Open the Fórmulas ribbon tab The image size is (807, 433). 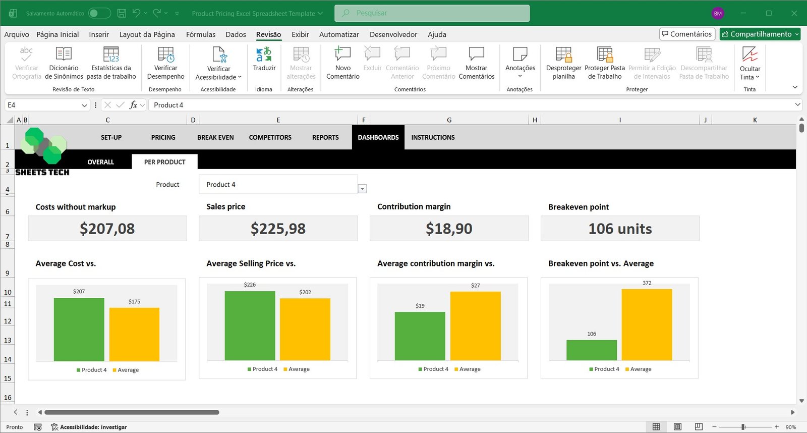coord(201,34)
